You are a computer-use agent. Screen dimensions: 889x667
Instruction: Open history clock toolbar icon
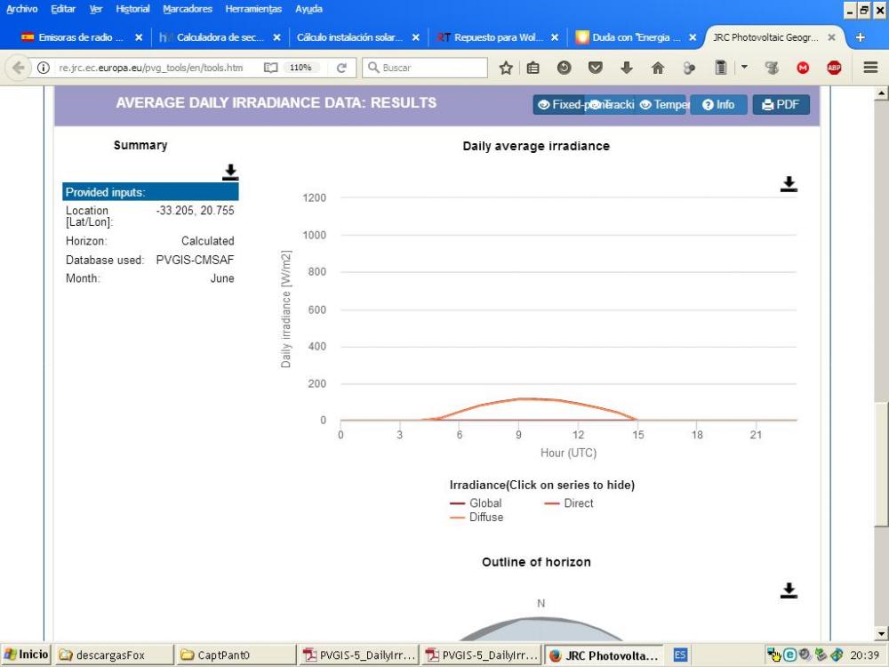[x=565, y=68]
